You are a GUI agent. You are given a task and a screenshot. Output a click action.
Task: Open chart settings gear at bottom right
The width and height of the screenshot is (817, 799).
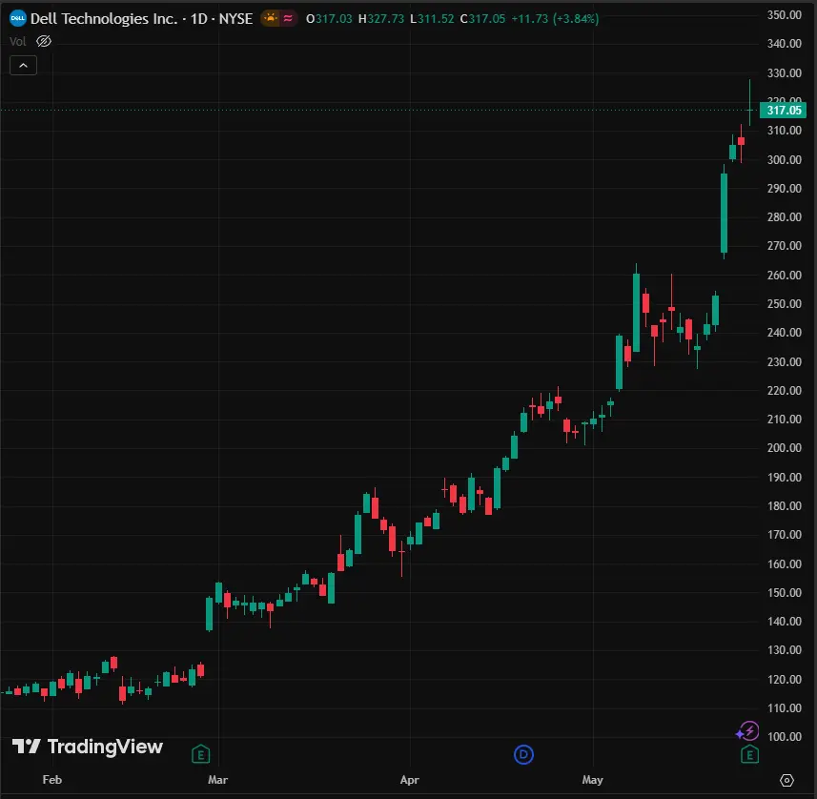click(786, 780)
